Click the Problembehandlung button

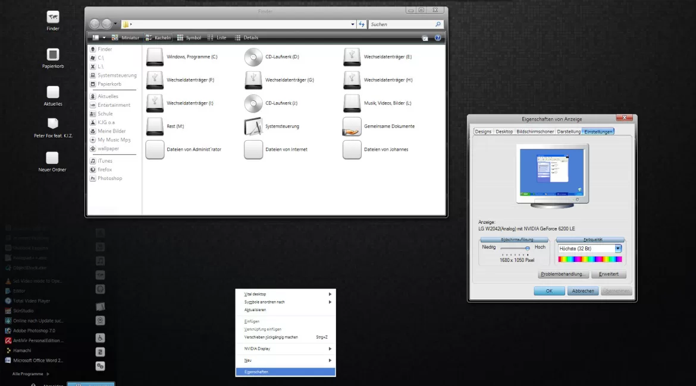[563, 274]
